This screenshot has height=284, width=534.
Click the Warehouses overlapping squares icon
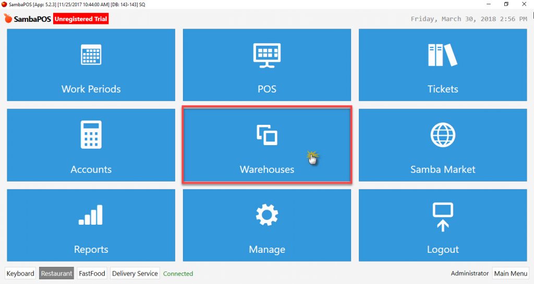click(x=267, y=135)
